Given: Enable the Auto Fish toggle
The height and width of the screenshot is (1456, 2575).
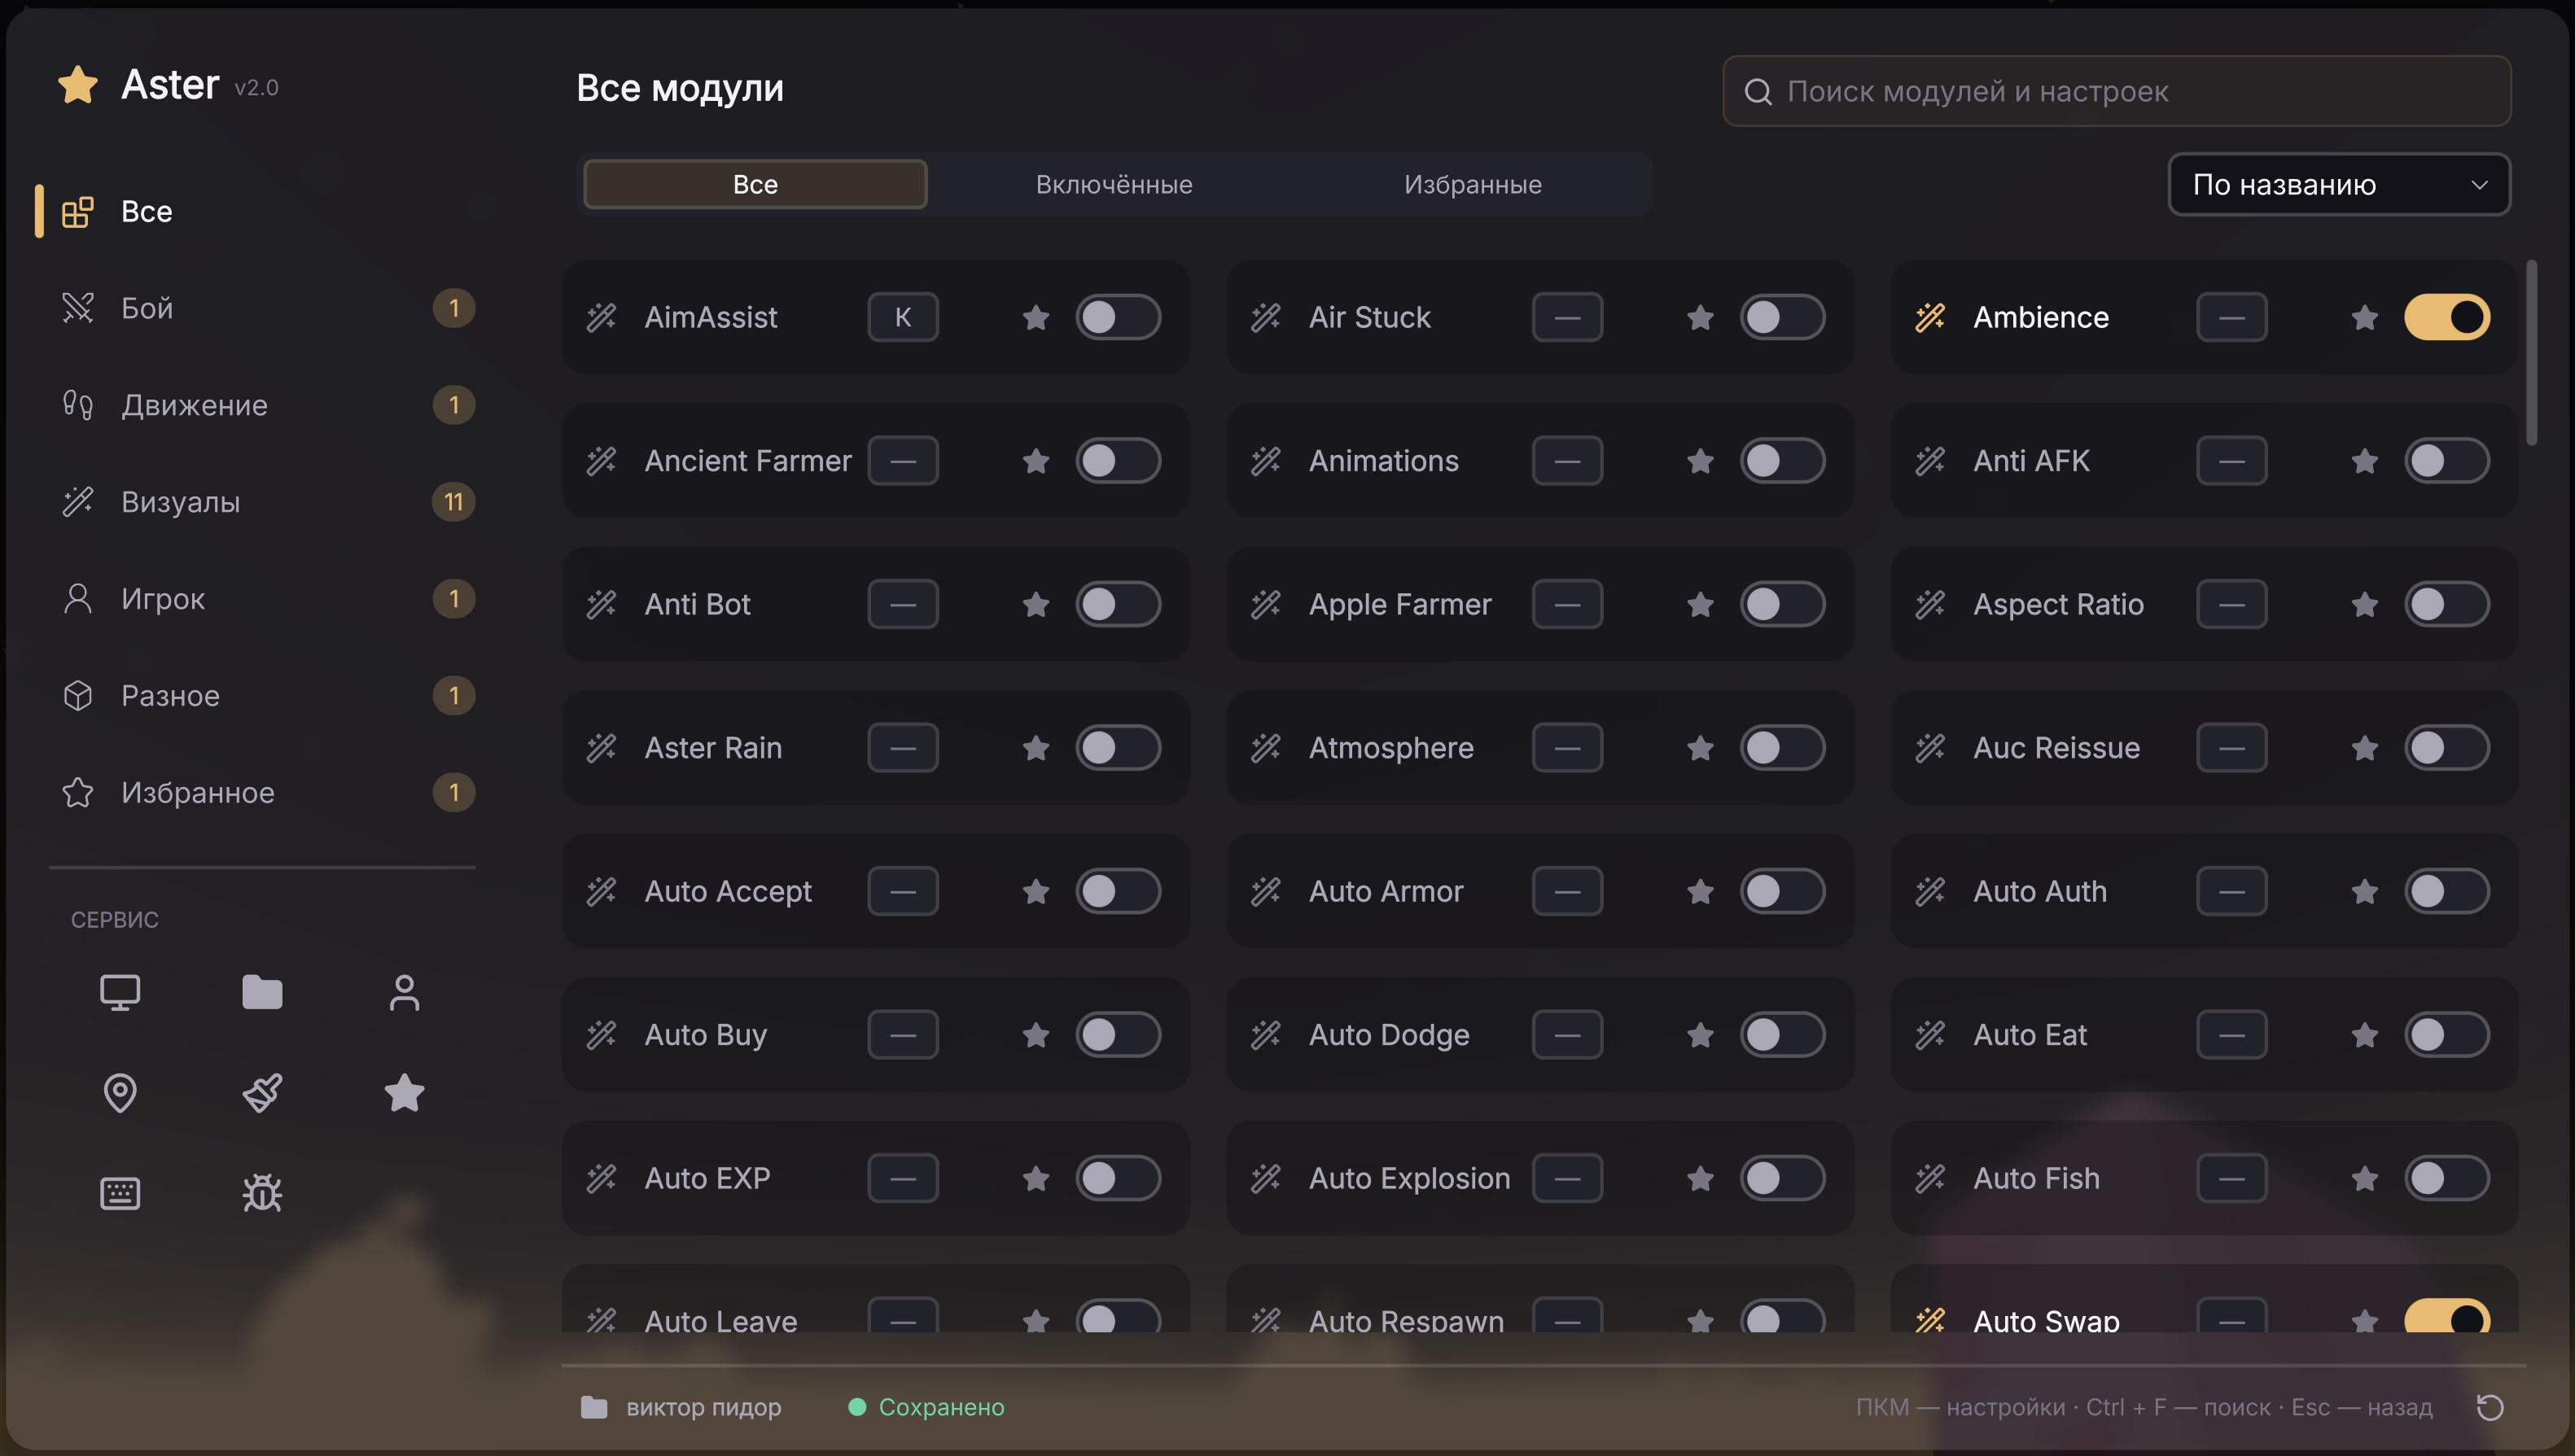Looking at the screenshot, I should [2447, 1178].
